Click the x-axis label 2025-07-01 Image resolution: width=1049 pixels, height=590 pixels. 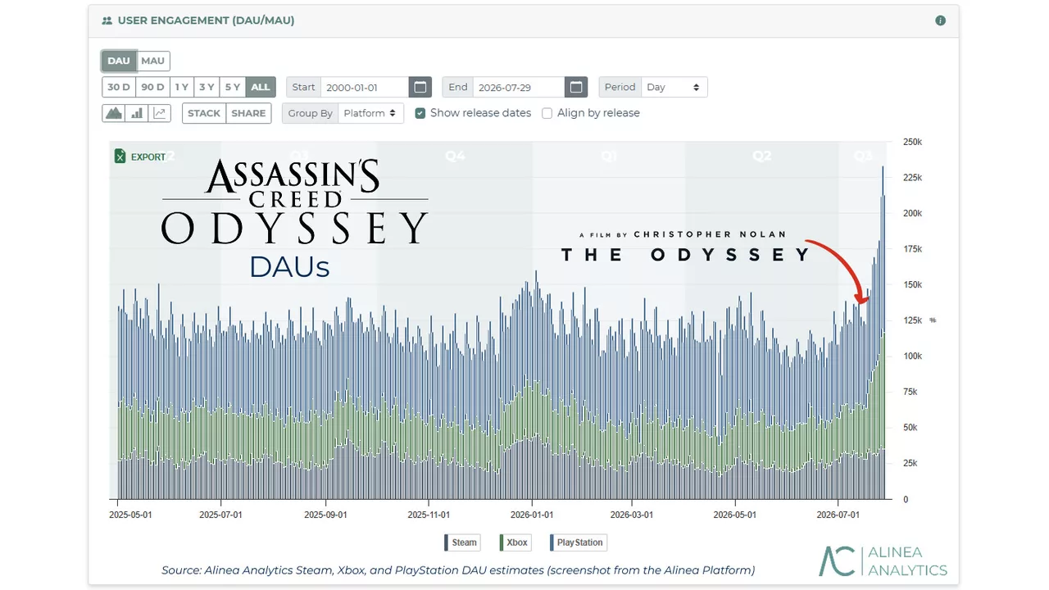pos(222,515)
